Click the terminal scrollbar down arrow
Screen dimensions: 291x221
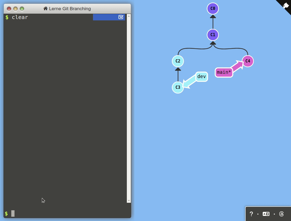tap(129, 201)
